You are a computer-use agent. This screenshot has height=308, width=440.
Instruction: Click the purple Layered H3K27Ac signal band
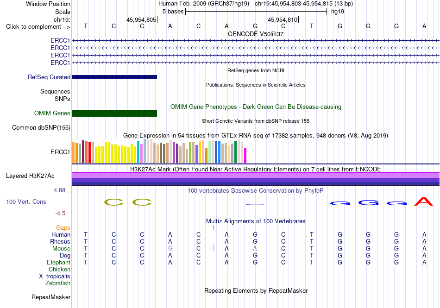(x=256, y=179)
